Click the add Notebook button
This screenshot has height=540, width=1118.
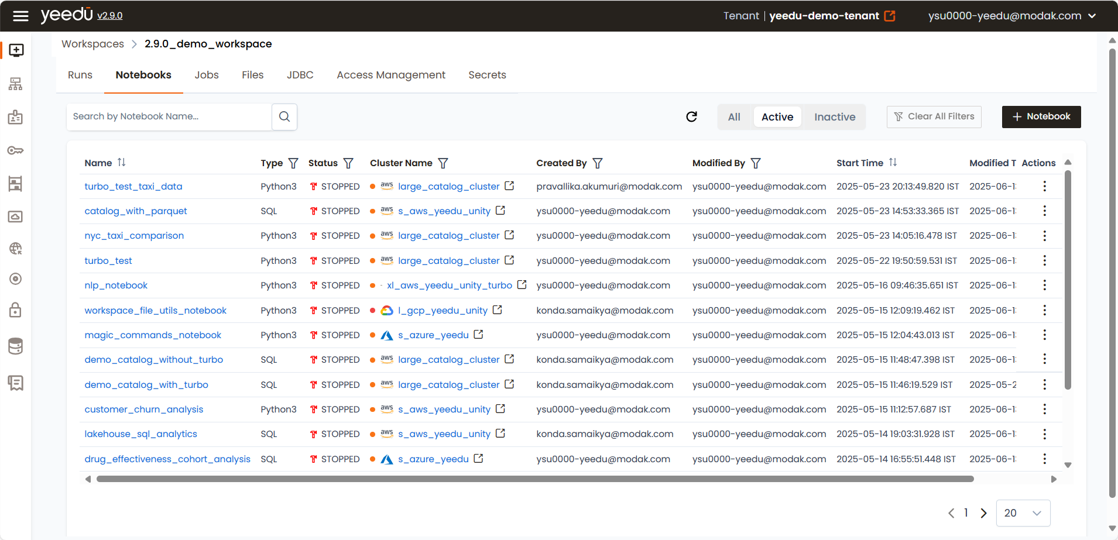point(1041,116)
